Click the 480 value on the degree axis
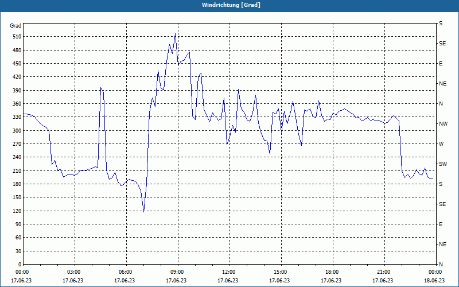Screen dimensions: 459x287 pyautogui.click(x=17, y=51)
